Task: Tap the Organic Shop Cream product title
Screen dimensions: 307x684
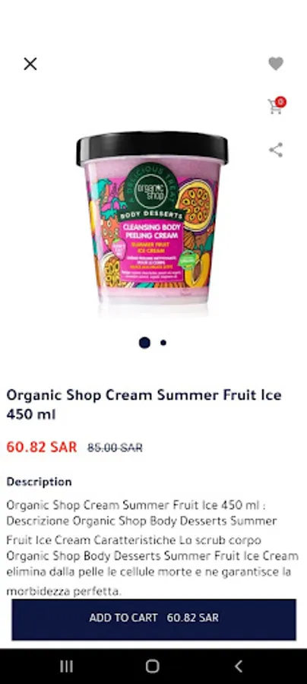Action: (144, 404)
